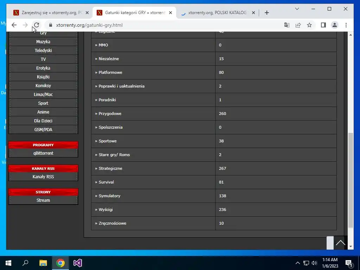360x270 pixels.
Task: Close the Gatunki kategorii GRY tab
Action: point(171,13)
